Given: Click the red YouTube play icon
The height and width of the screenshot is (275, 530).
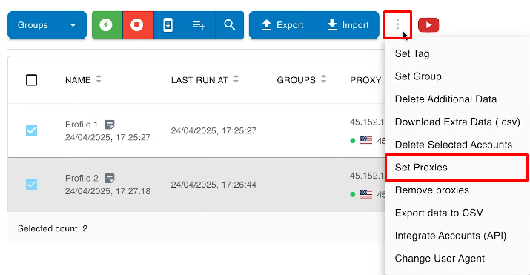Looking at the screenshot, I should click(x=428, y=25).
